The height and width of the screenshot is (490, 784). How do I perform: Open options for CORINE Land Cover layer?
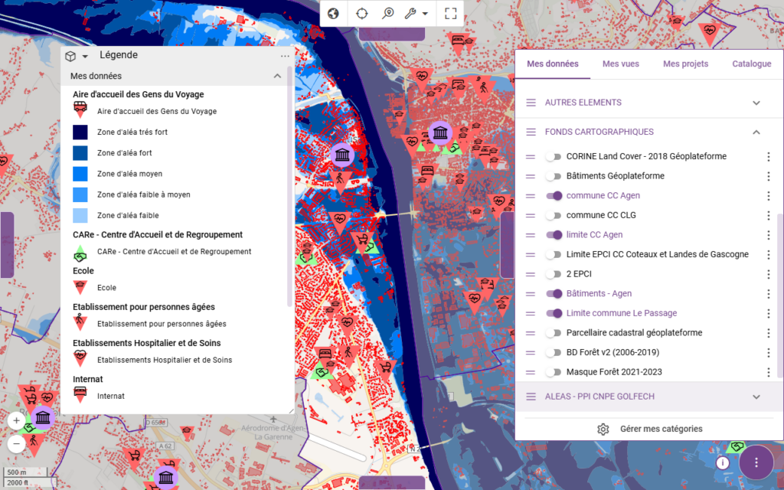(769, 156)
